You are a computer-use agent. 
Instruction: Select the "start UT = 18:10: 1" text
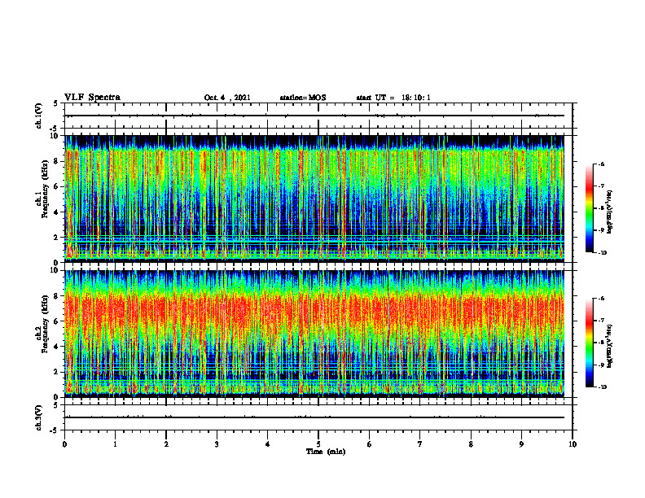click(x=393, y=98)
